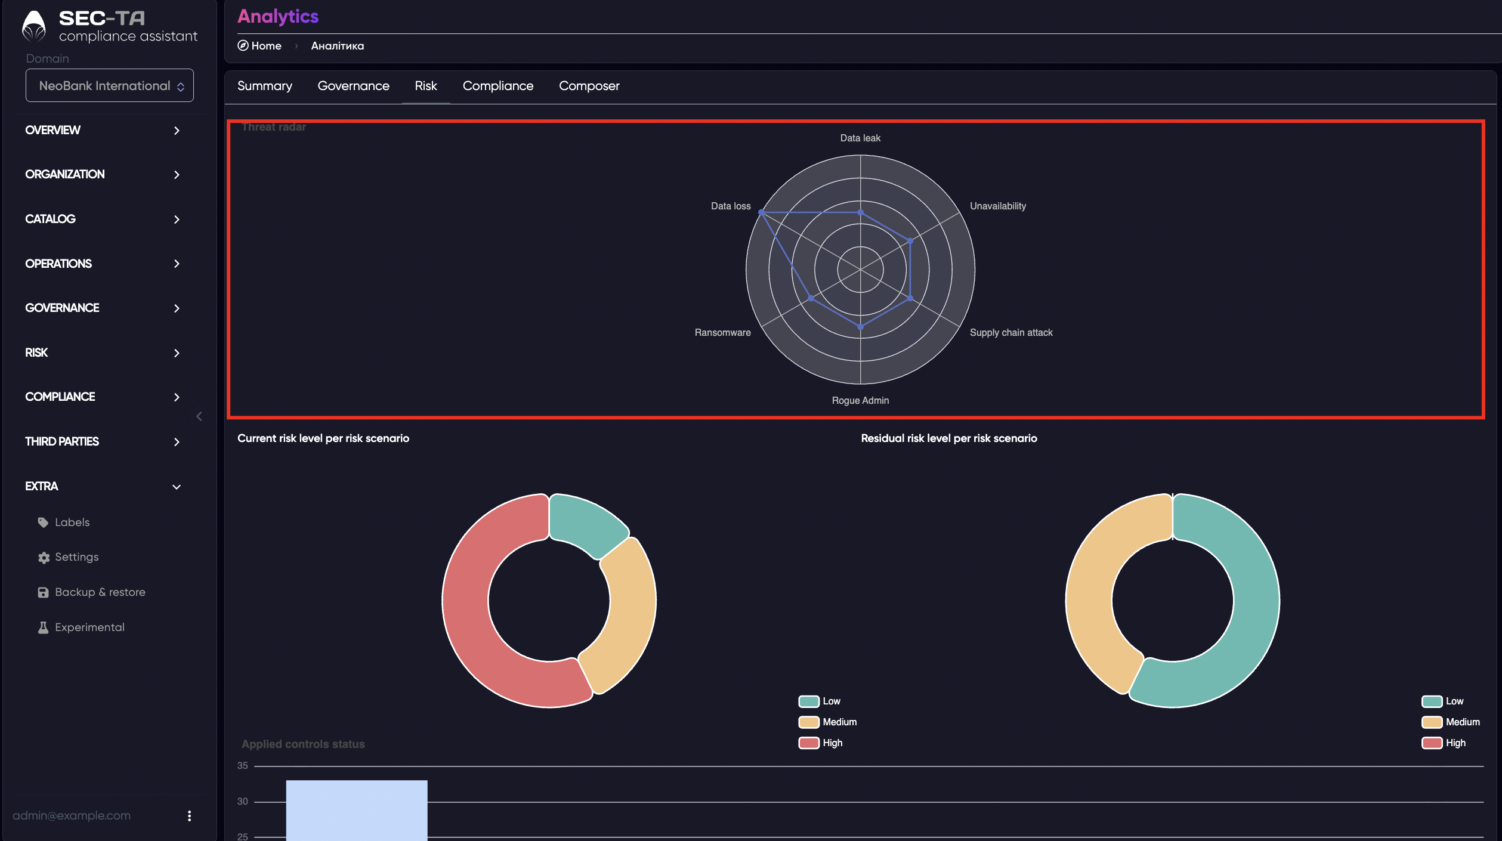Click the Data leak radar label
1502x841 pixels.
click(x=860, y=138)
